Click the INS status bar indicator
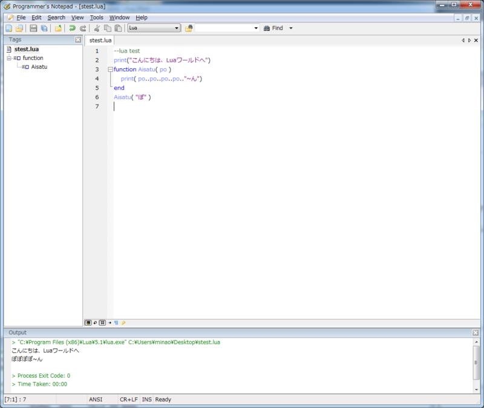 click(146, 400)
